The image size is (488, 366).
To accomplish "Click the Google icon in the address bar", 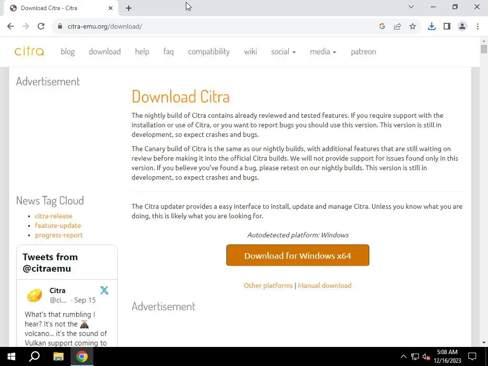I will [382, 27].
